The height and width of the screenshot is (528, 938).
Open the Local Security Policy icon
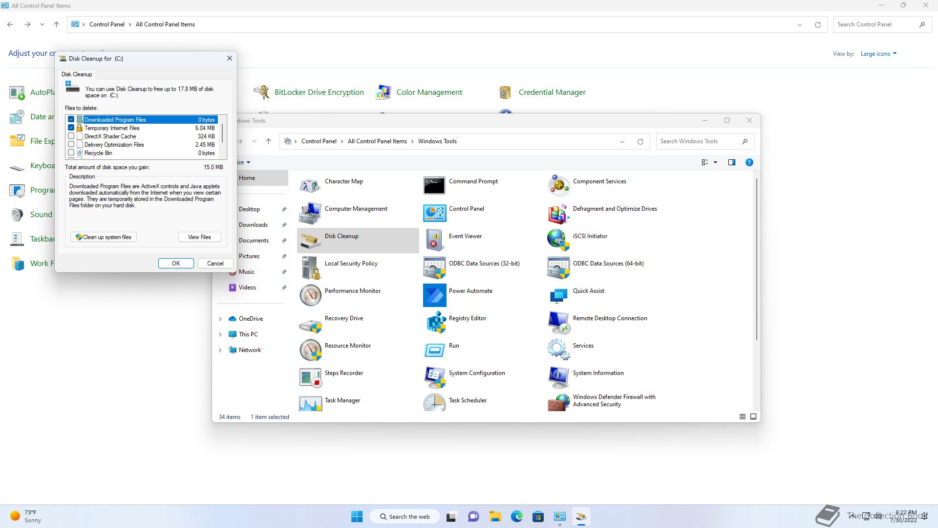pos(310,267)
